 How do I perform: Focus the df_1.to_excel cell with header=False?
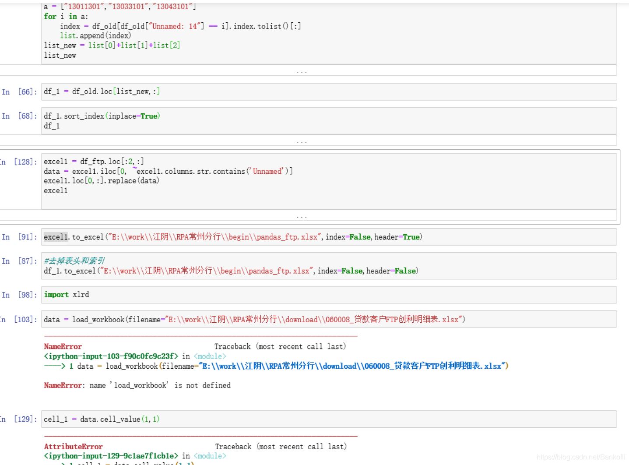point(329,266)
